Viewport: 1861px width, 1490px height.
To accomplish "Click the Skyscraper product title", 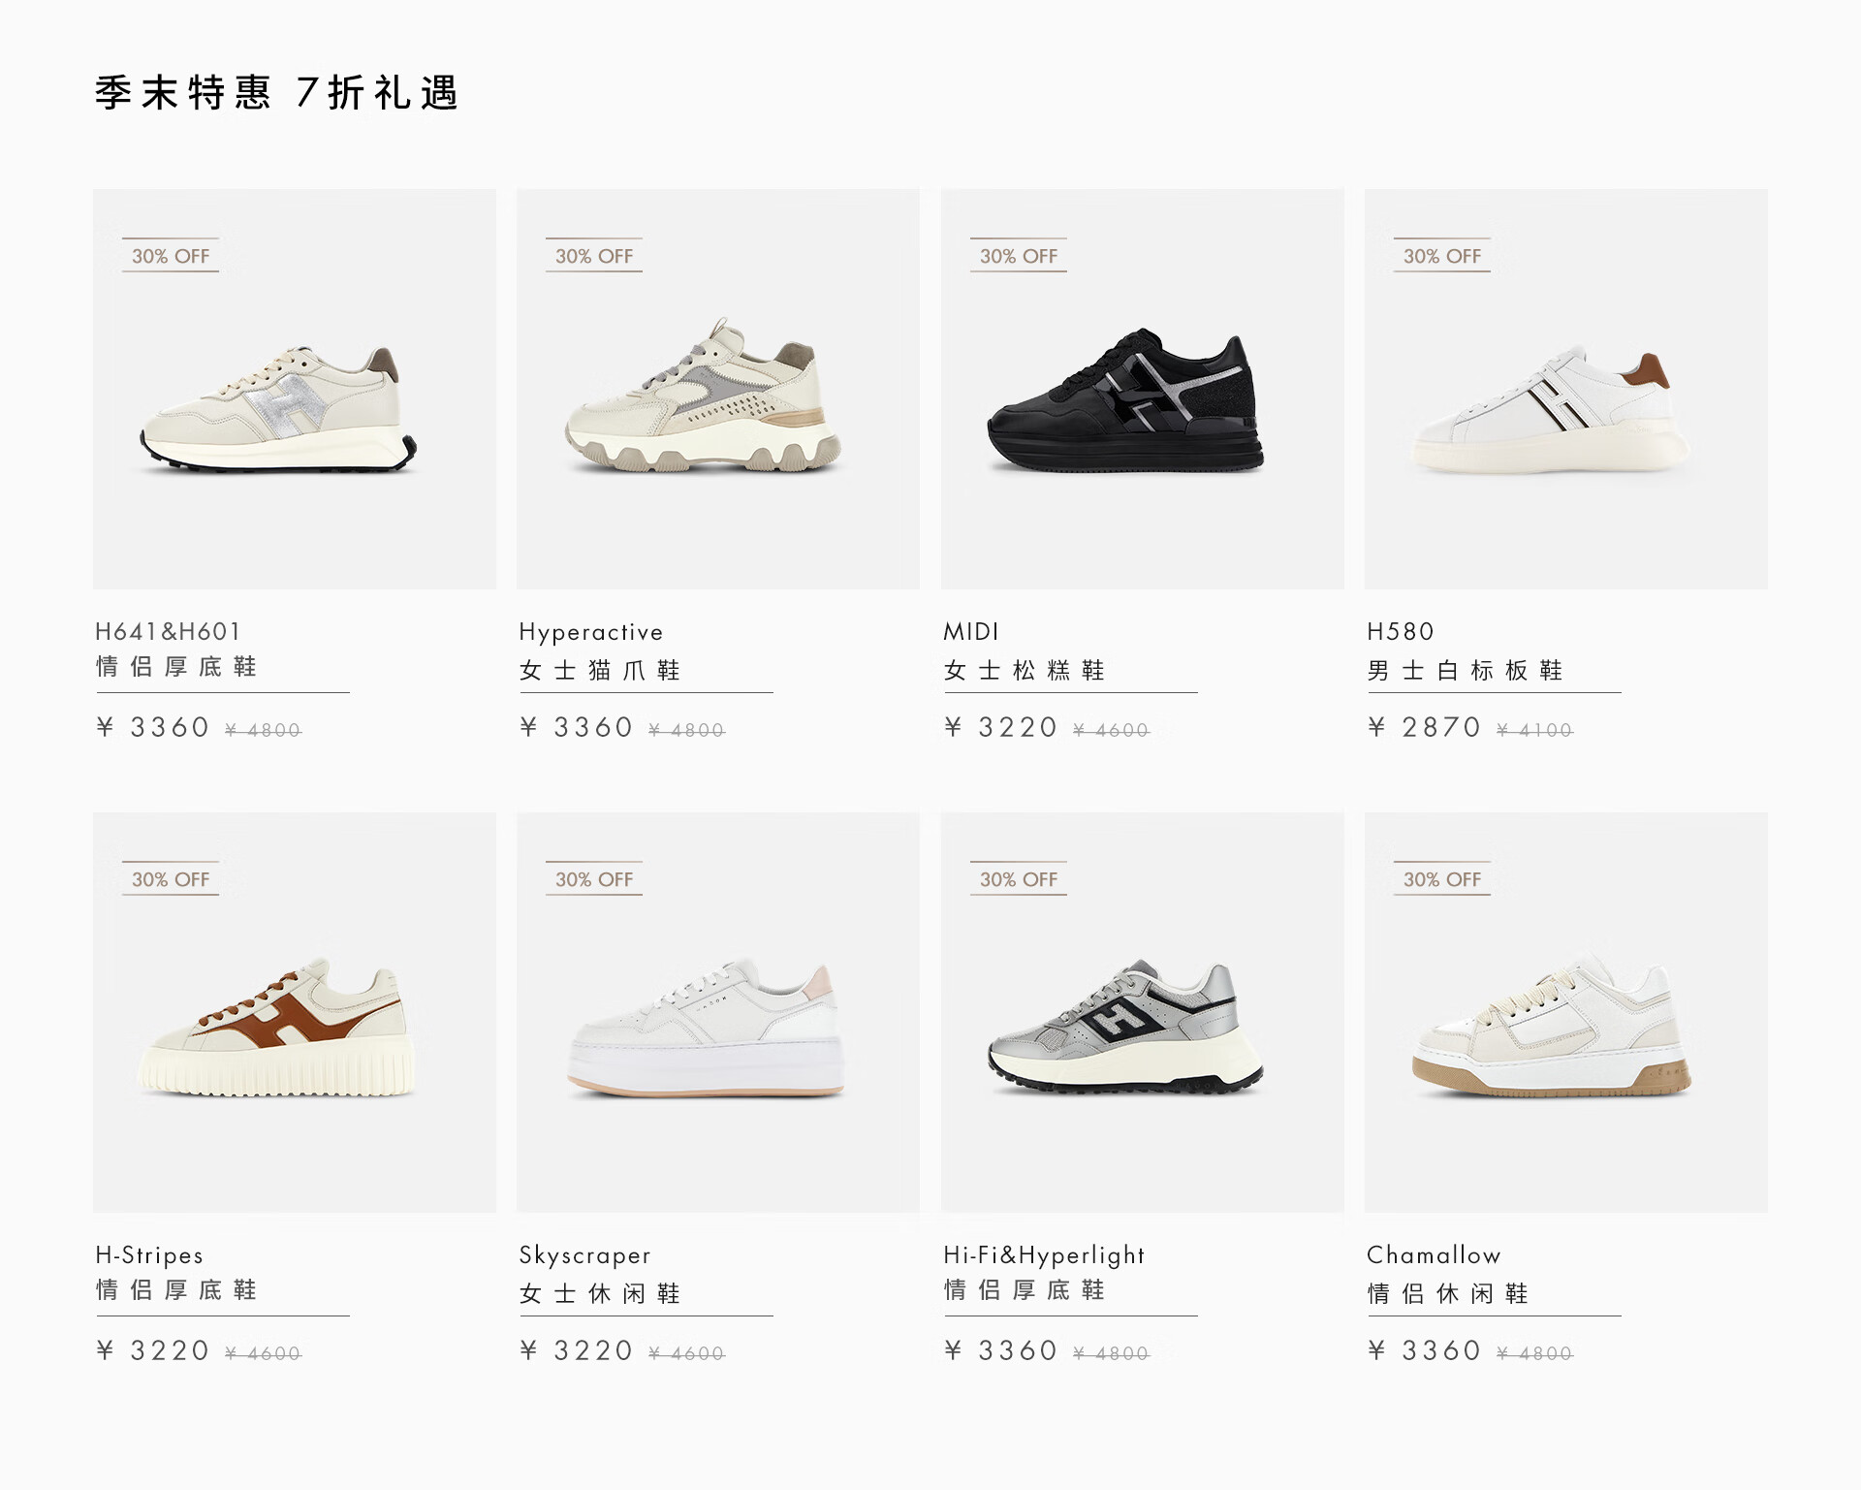I will (584, 1255).
